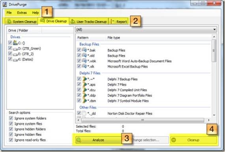The width and height of the screenshot is (225, 152).
Task: Toggle Ignore hidden folders option
Action: click(x=11, y=129)
